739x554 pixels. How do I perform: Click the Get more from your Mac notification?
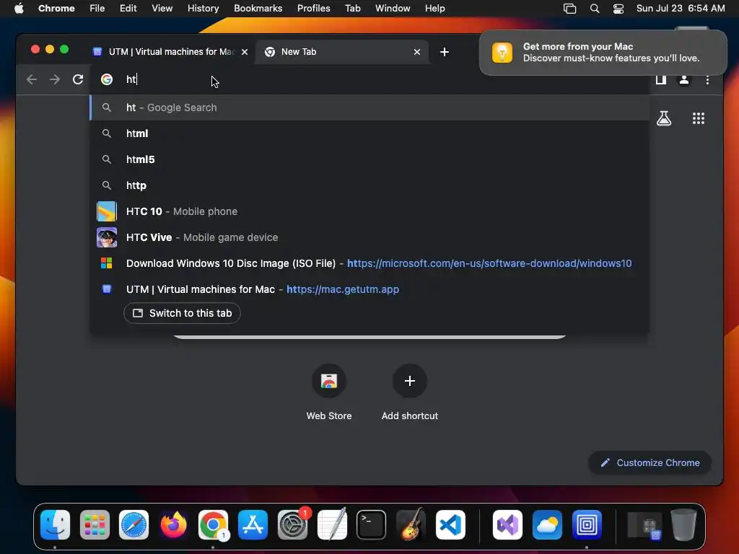pos(603,52)
